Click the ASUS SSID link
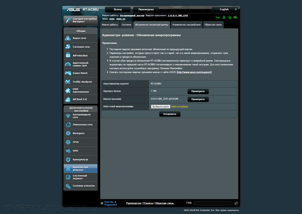This screenshot has height=214, width=302. pyautogui.click(x=112, y=19)
